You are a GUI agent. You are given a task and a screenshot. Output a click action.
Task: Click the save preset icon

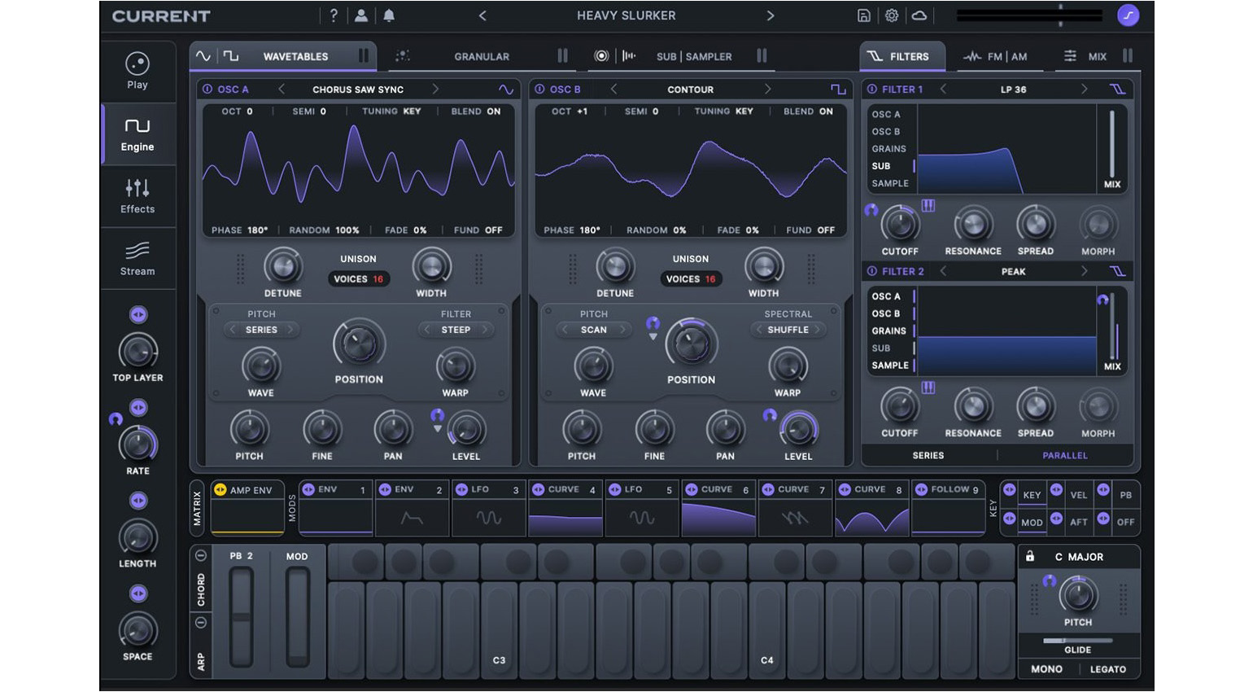click(x=864, y=15)
